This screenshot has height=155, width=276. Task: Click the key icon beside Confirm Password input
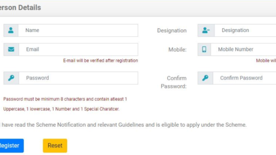(x=205, y=78)
